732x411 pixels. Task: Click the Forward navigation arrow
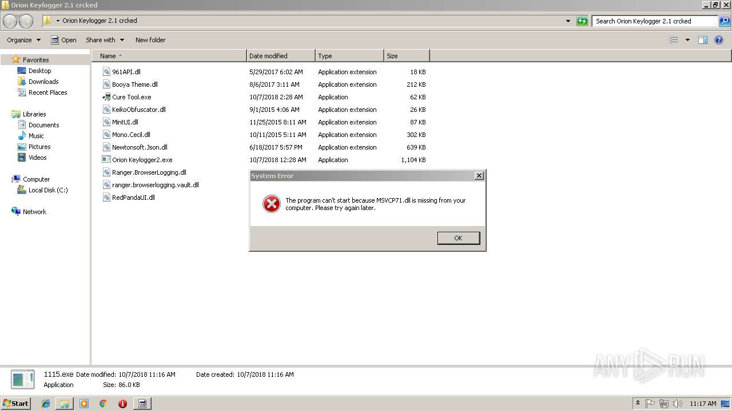pyautogui.click(x=26, y=21)
